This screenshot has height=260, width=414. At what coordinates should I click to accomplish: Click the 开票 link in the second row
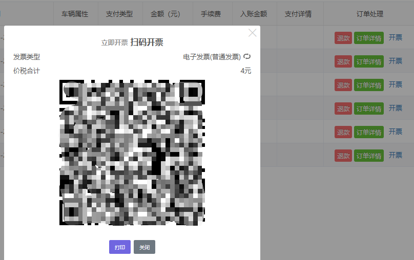(x=395, y=61)
